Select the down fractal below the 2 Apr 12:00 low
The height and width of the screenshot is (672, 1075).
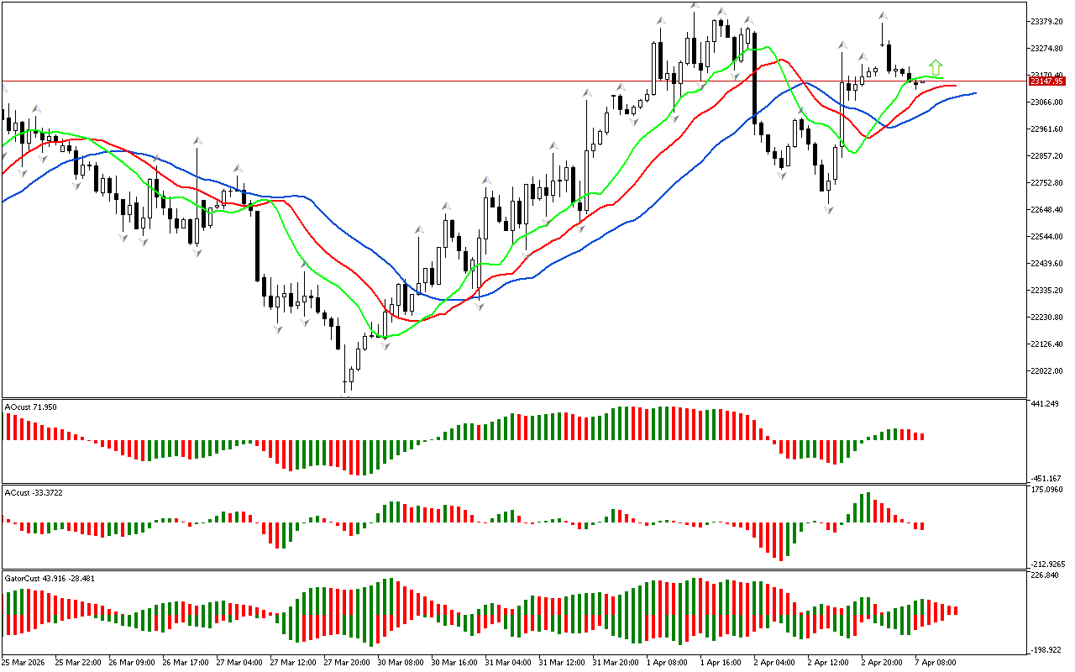coord(829,209)
